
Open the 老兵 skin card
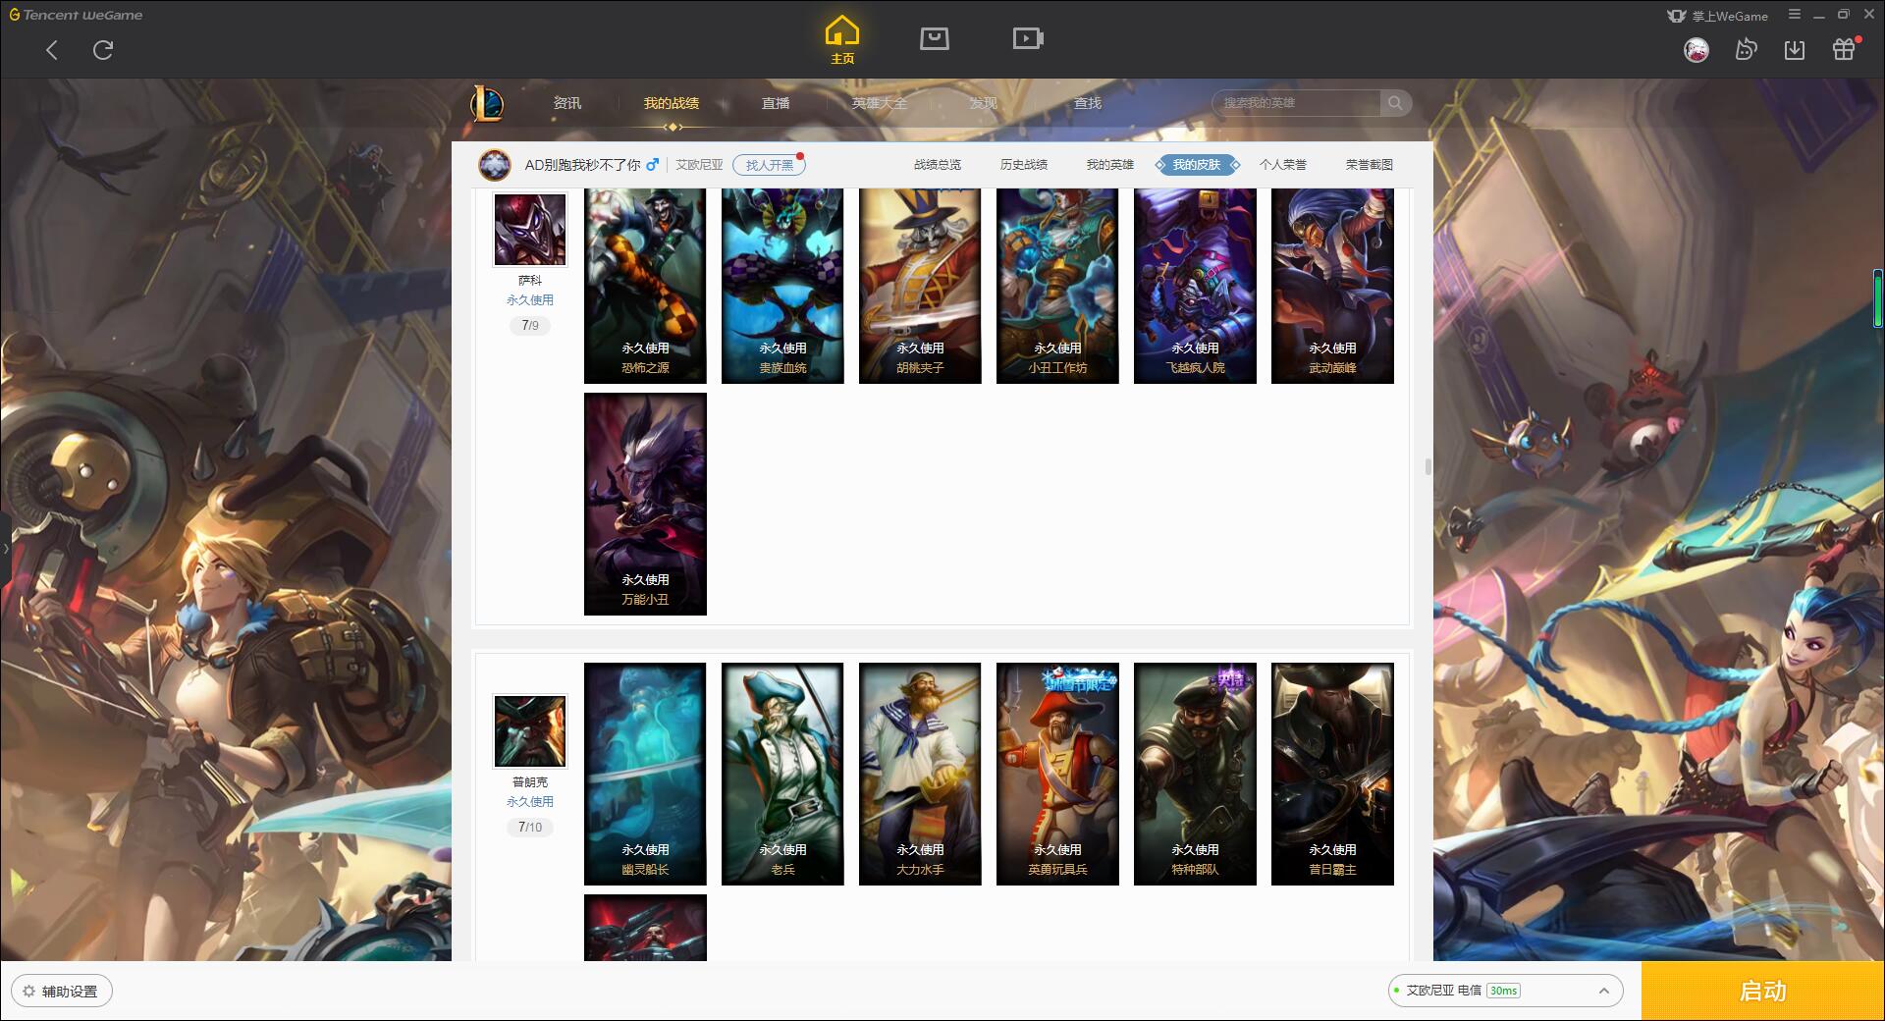(x=782, y=774)
